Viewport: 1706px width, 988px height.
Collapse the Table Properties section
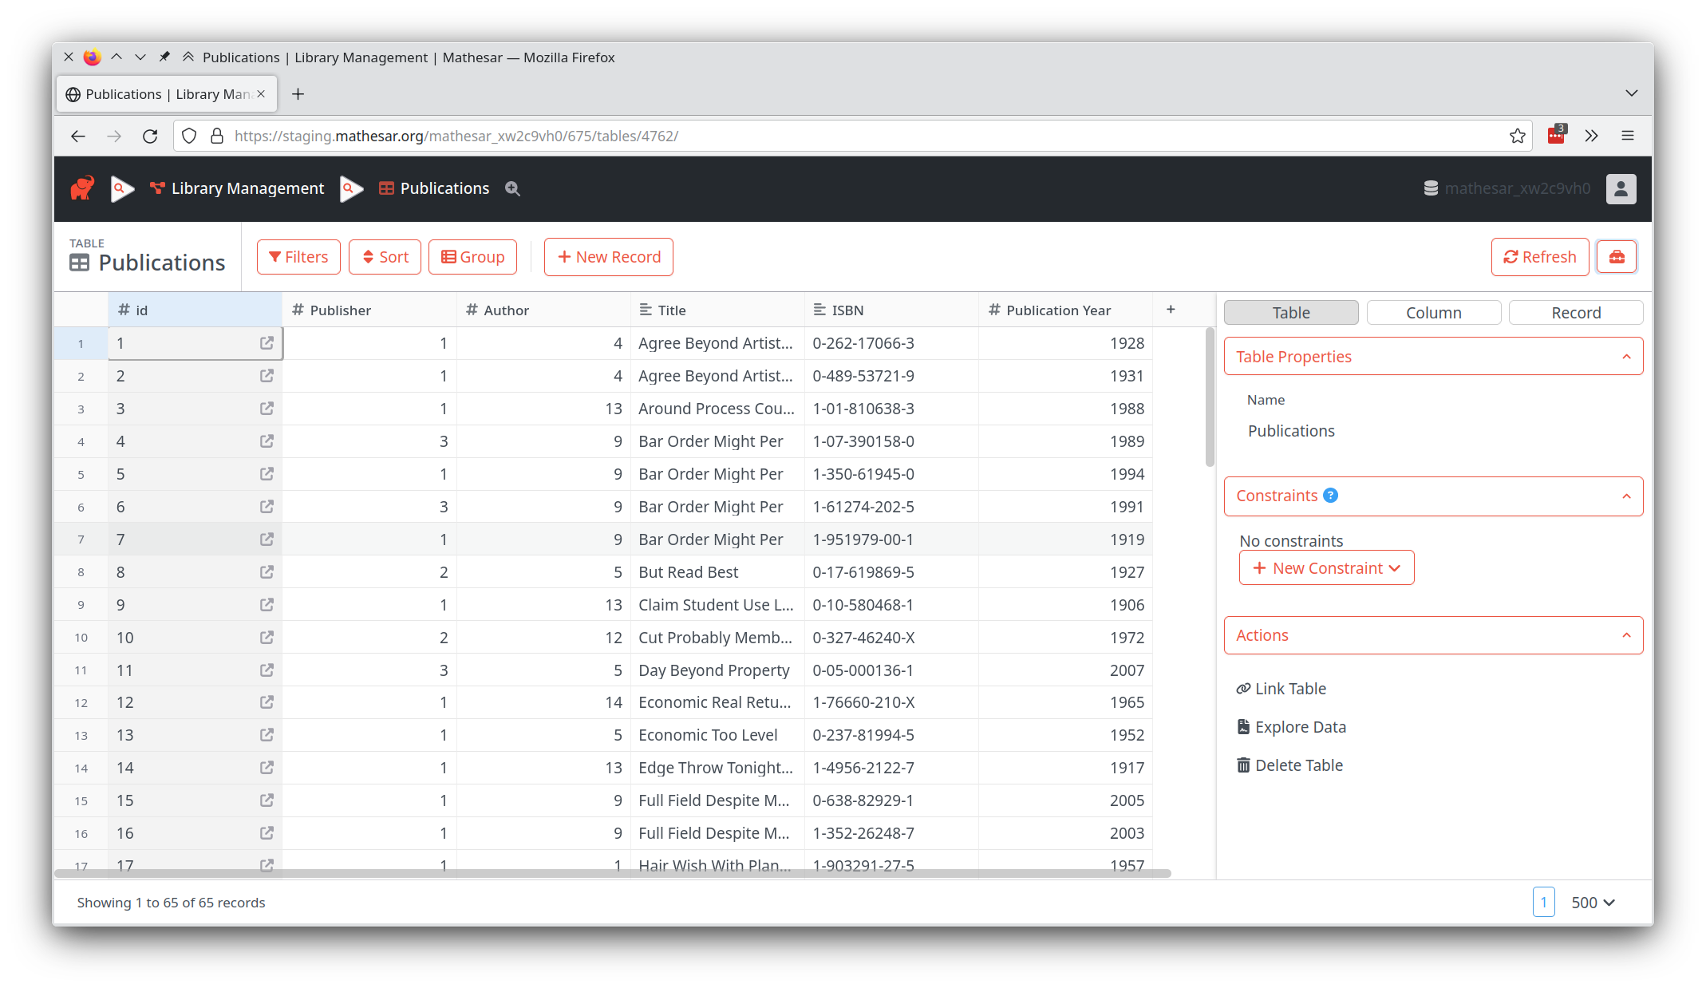click(1626, 356)
